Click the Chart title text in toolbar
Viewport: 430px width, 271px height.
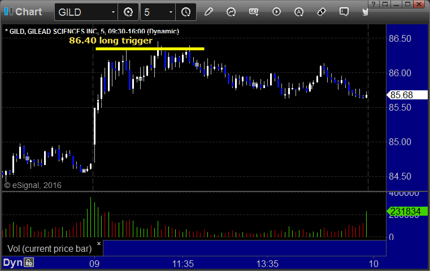pos(28,12)
